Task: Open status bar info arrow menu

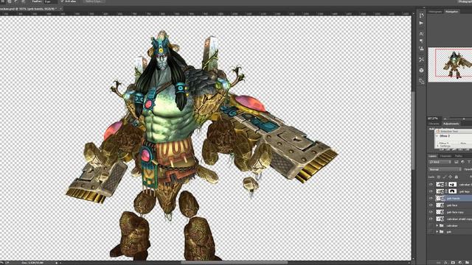Action: tap(57, 263)
